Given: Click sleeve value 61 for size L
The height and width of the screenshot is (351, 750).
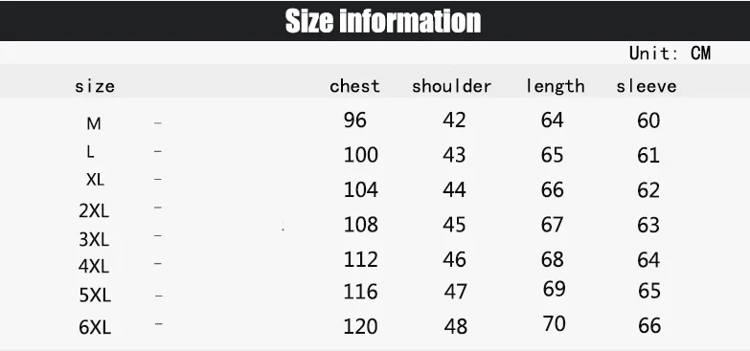Looking at the screenshot, I should pos(648,155).
